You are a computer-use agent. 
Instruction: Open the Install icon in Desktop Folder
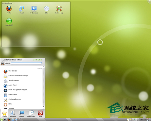[22, 10]
